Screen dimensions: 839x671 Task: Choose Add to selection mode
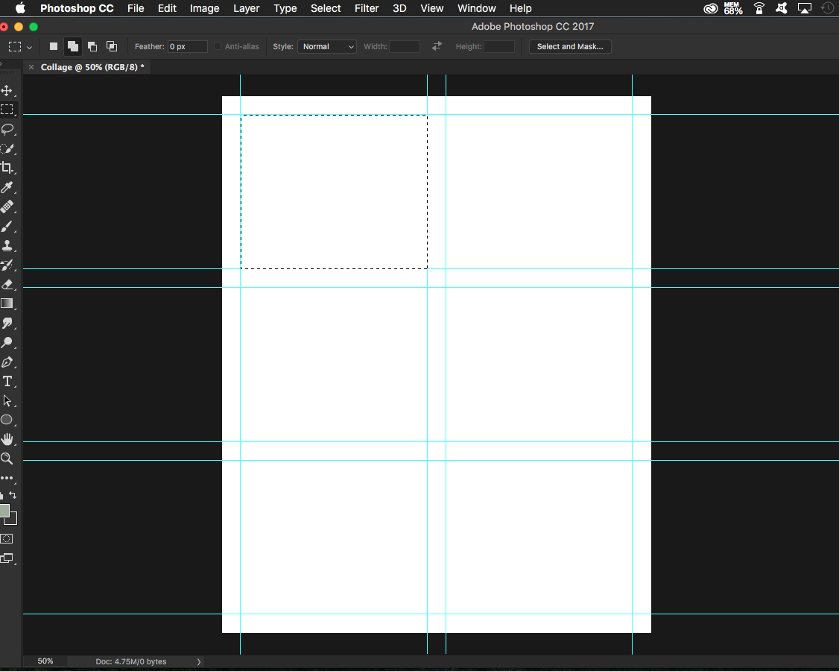coord(73,46)
